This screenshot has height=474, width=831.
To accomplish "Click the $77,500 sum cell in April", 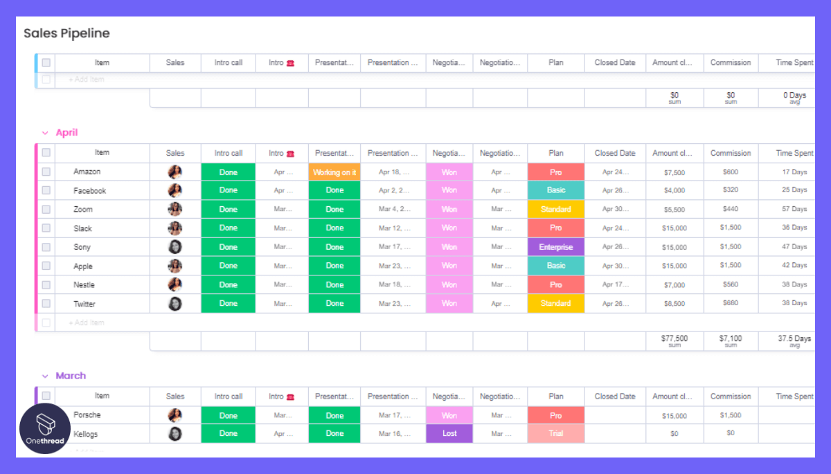I will click(674, 340).
